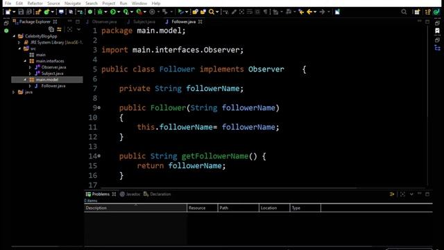Click the Focus on Active Task icon in Package Explorer

pos(69,29)
